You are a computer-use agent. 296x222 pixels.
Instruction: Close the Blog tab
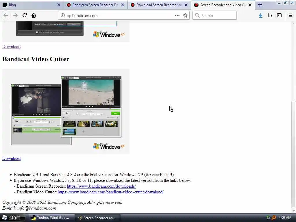[59, 5]
